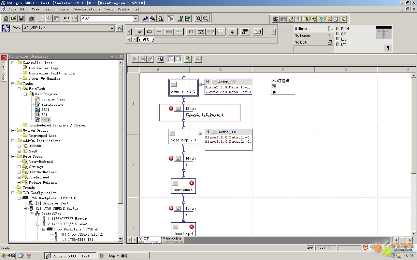Click the Who Active network icon beside Path

(x=120, y=28)
